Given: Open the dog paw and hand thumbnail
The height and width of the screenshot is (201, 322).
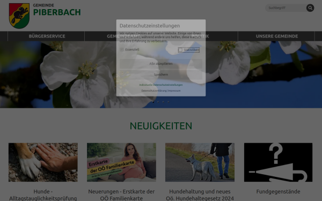Looking at the screenshot, I should tap(43, 162).
